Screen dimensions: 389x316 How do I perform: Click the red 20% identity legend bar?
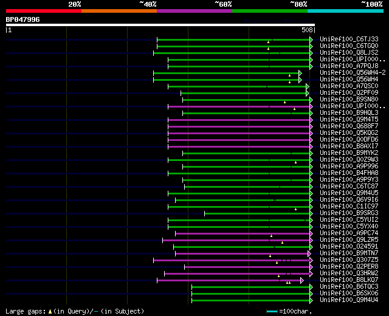pos(44,11)
